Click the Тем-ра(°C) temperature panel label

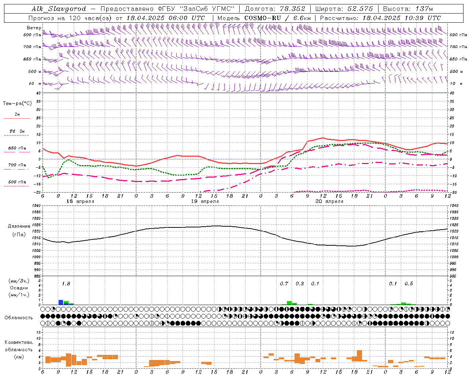pos(17,104)
